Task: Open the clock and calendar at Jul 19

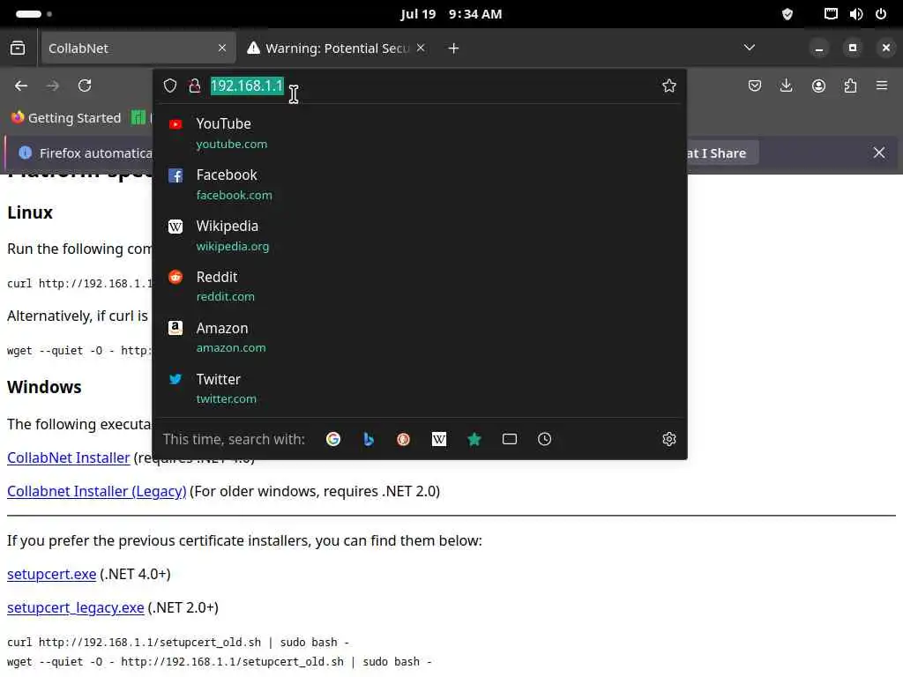Action: pyautogui.click(x=451, y=14)
